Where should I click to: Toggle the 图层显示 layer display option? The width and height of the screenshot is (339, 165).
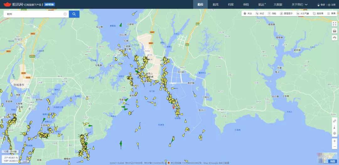286,13
